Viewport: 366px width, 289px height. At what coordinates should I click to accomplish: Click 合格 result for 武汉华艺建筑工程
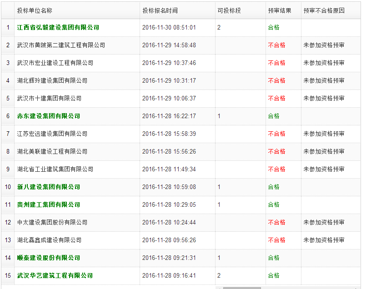pyautogui.click(x=274, y=276)
